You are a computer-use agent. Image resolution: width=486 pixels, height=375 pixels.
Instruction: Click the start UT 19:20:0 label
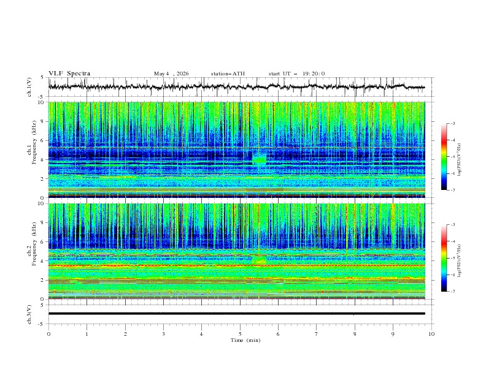[296, 74]
